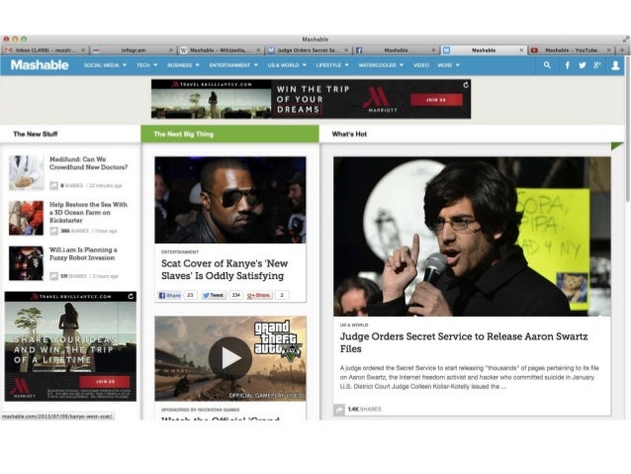Expand the Lifestyle dropdown menu

[x=332, y=65]
